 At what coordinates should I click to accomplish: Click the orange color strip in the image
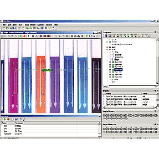click(41, 85)
